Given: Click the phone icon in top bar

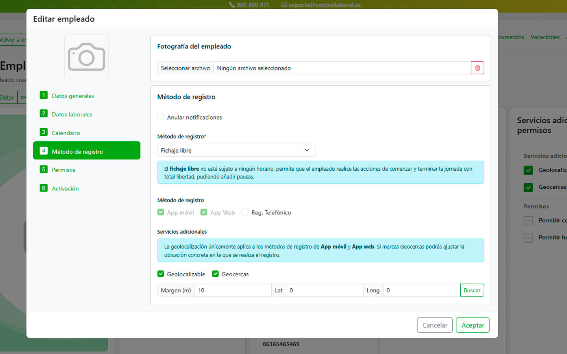Looking at the screenshot, I should [232, 5].
